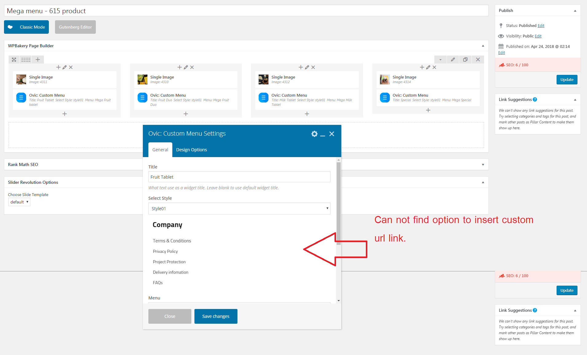
Task: Save changes in menu settings dialog
Action: click(216, 316)
